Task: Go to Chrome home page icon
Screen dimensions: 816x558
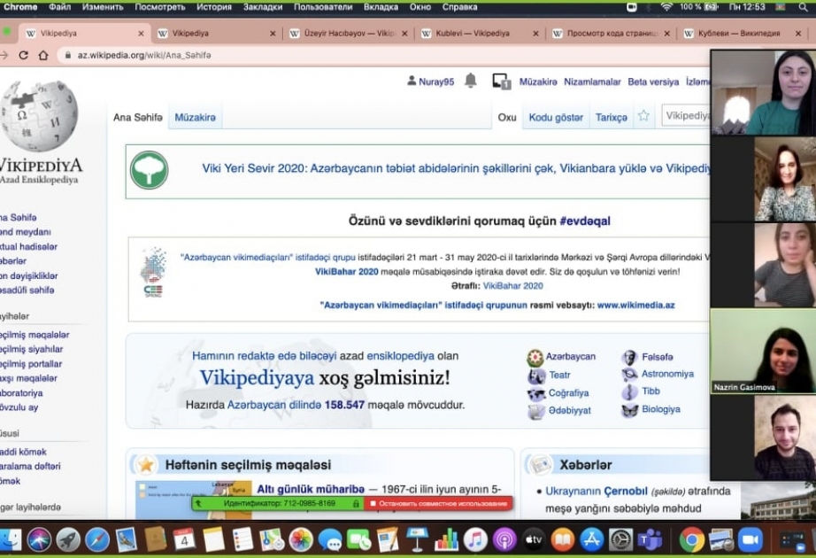Action: [x=43, y=55]
